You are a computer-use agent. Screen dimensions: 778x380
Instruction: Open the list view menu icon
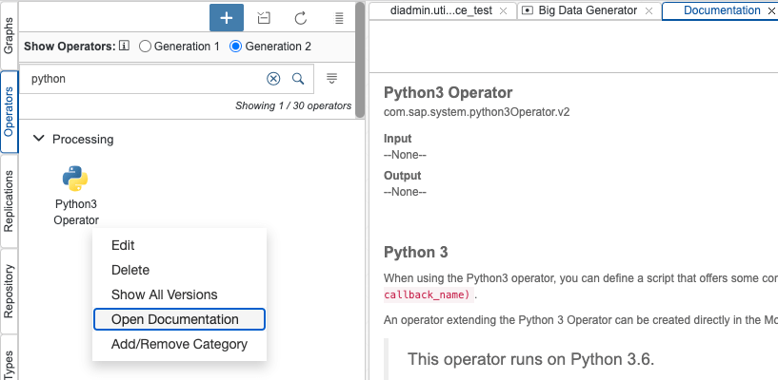tap(339, 18)
